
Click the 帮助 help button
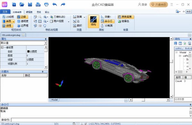189,12
